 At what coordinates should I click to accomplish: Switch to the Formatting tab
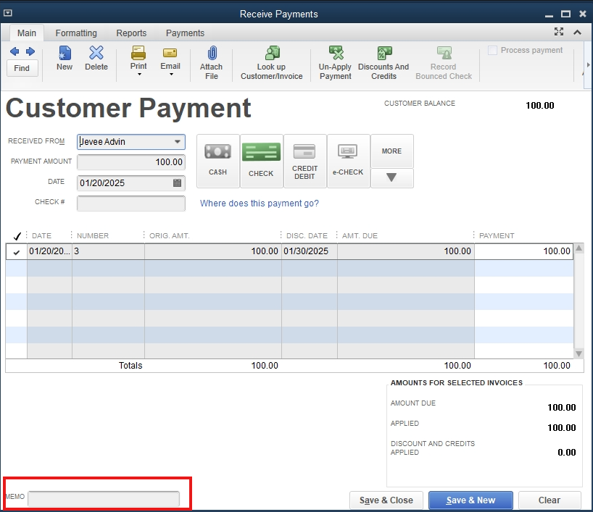[76, 33]
